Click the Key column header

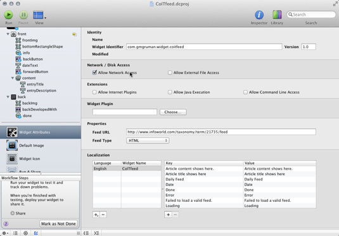tap(204, 163)
